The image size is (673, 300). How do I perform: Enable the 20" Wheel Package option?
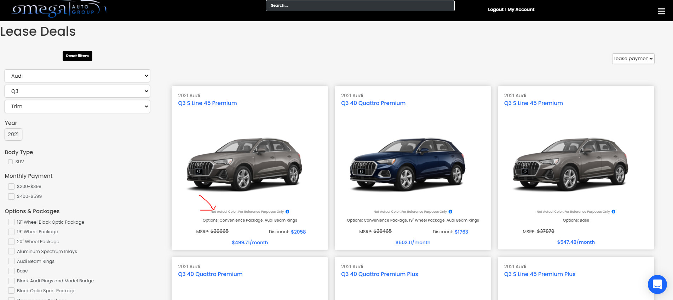pyautogui.click(x=11, y=242)
